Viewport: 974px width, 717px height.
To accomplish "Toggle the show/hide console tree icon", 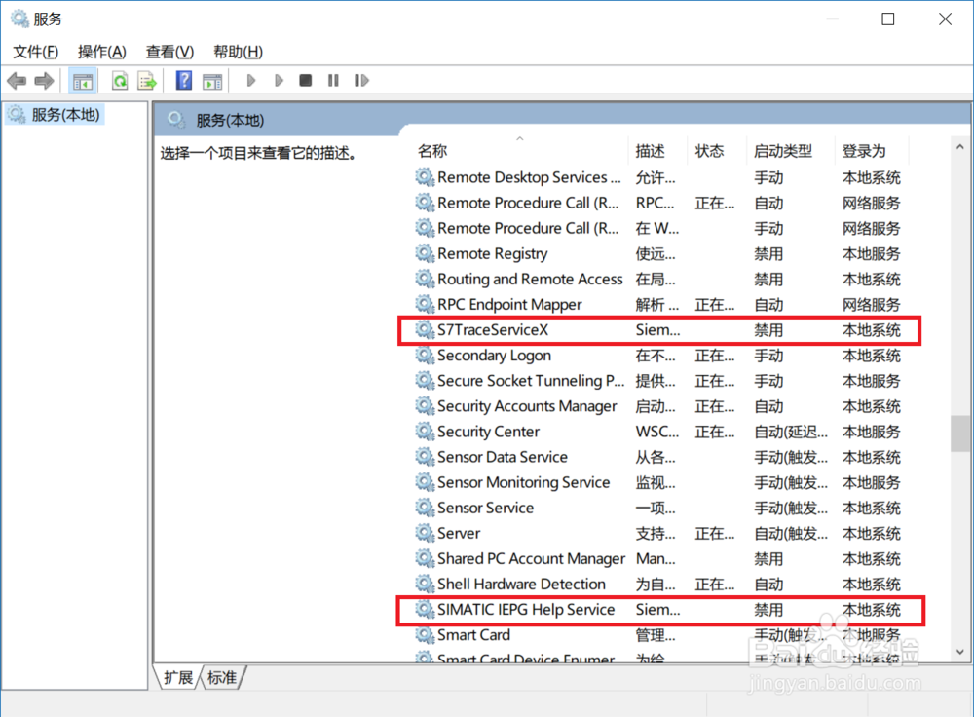I will (83, 81).
